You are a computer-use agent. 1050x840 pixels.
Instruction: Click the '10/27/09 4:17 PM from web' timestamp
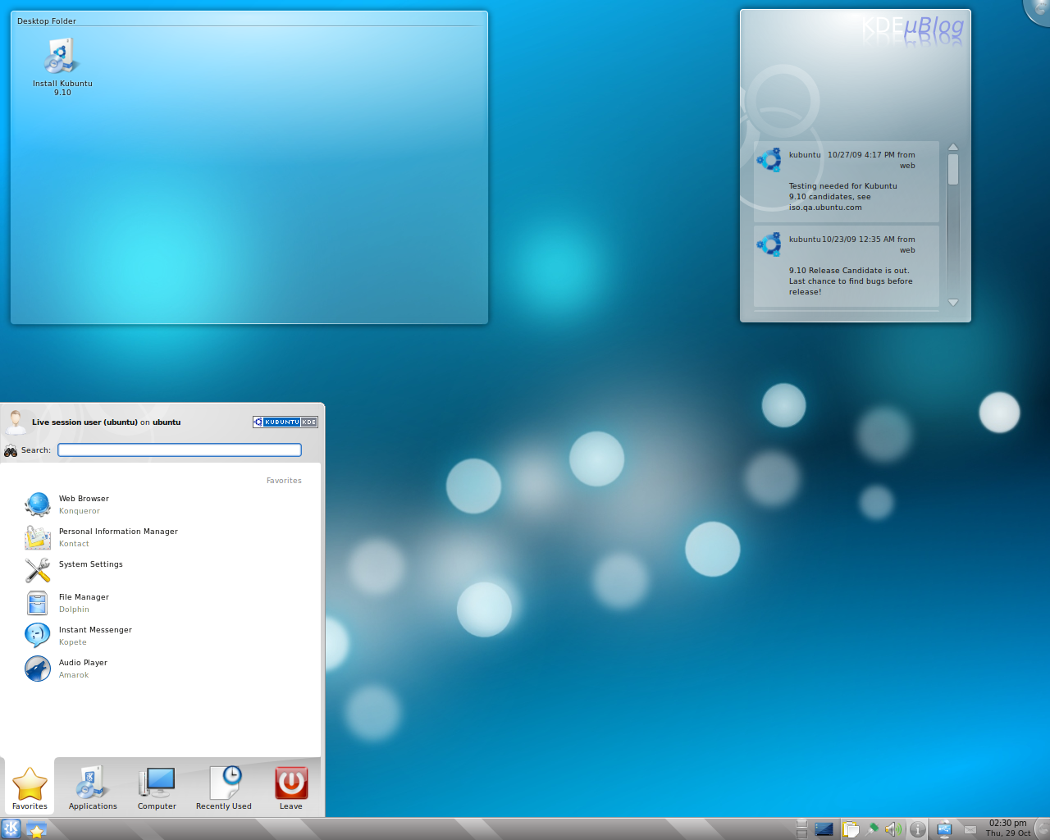(x=871, y=160)
